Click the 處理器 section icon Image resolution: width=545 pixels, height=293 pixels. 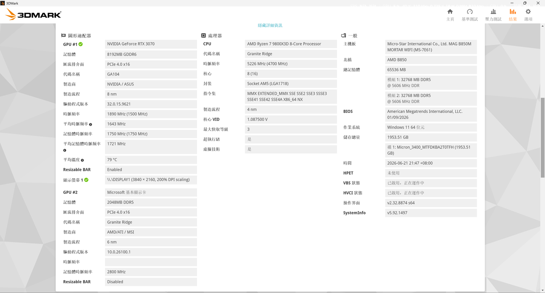[x=204, y=36]
